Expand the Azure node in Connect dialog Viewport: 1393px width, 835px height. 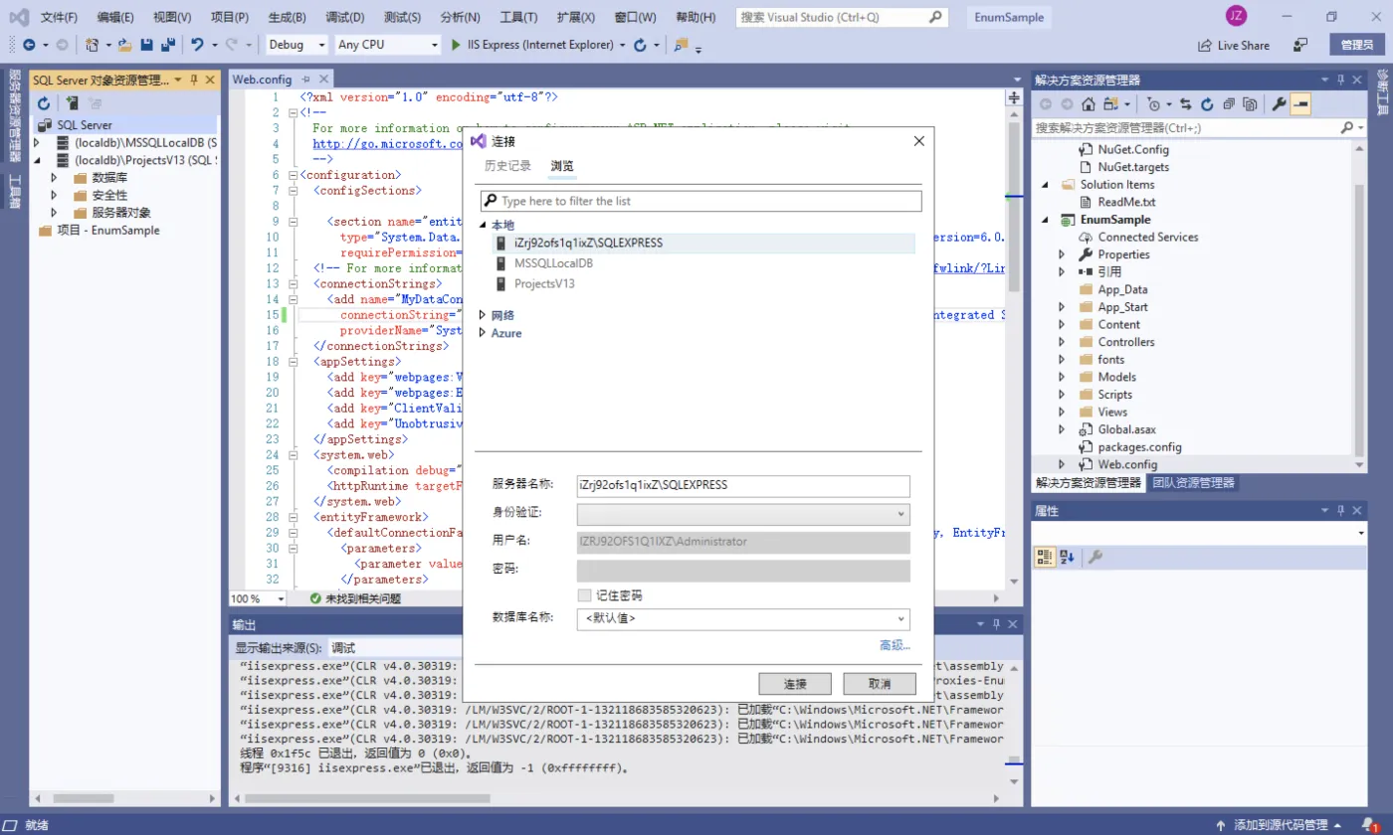(x=483, y=333)
